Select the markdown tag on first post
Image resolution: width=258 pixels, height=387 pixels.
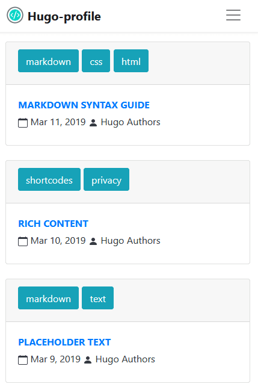[x=48, y=61]
